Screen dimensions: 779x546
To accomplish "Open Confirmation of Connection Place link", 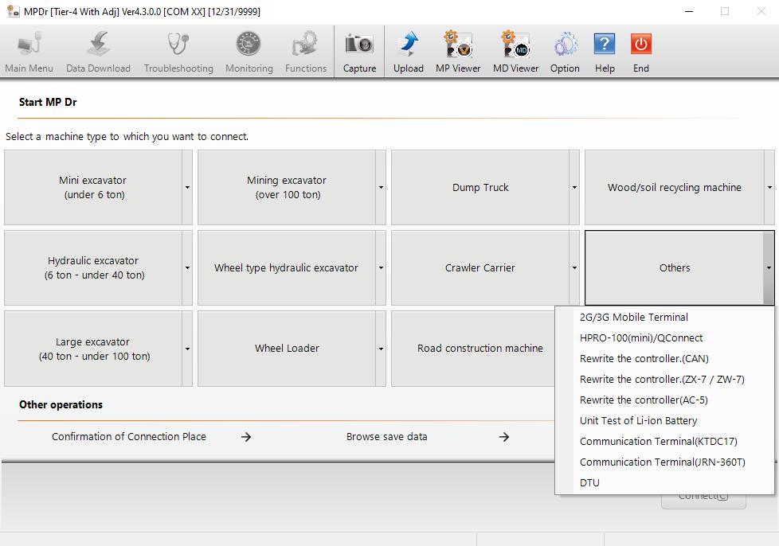I will [x=129, y=437].
